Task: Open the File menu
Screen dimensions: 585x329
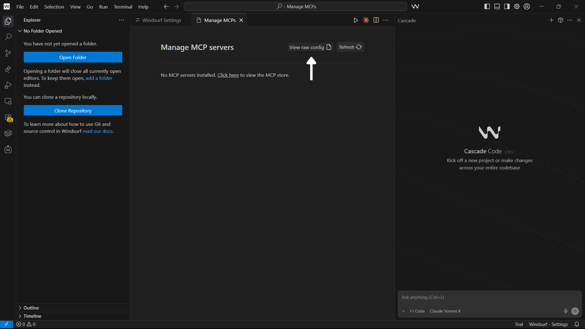Action: [20, 7]
